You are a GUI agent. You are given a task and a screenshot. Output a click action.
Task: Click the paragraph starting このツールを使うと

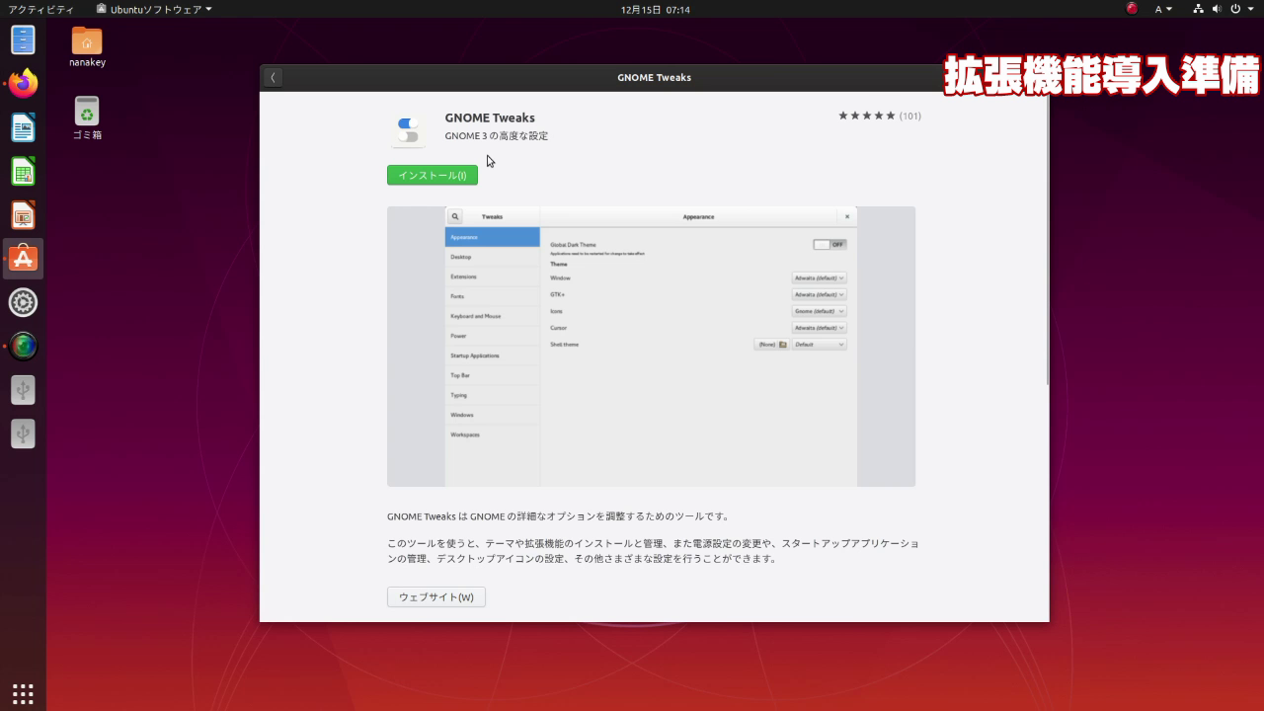click(653, 551)
